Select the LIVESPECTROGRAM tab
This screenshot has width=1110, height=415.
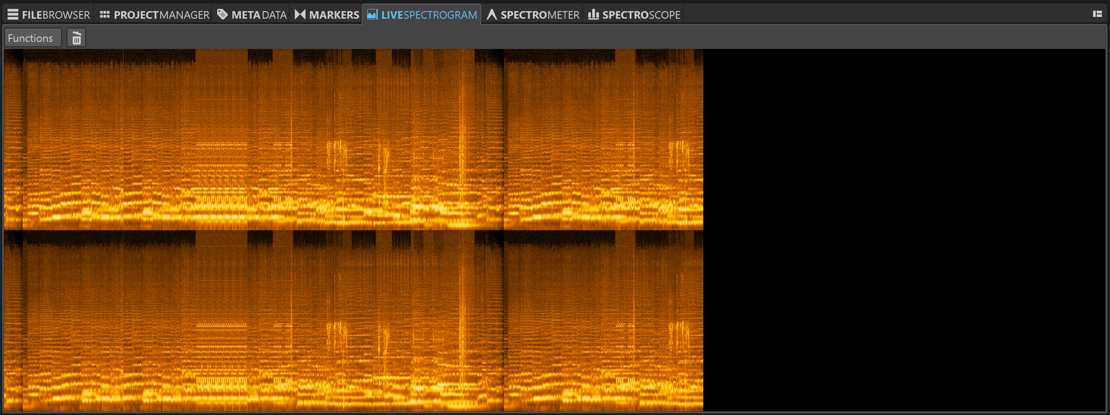coord(421,14)
